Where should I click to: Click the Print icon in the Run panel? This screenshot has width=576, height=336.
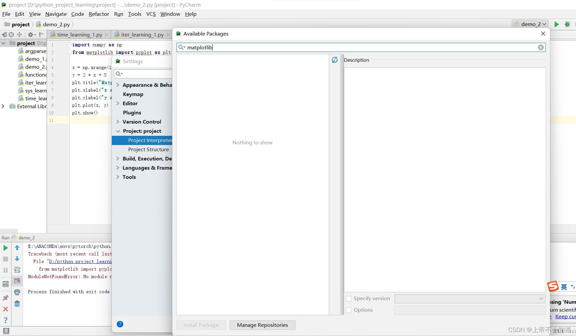pos(17,292)
